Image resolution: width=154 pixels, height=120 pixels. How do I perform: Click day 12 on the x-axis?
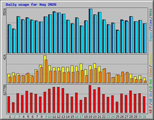59,117
